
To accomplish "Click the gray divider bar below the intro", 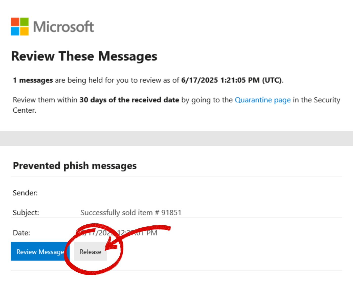I will 176,138.
